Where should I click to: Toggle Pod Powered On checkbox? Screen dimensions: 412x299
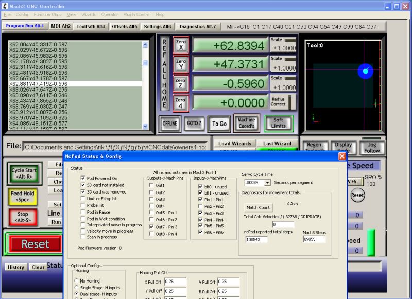pyautogui.click(x=83, y=178)
